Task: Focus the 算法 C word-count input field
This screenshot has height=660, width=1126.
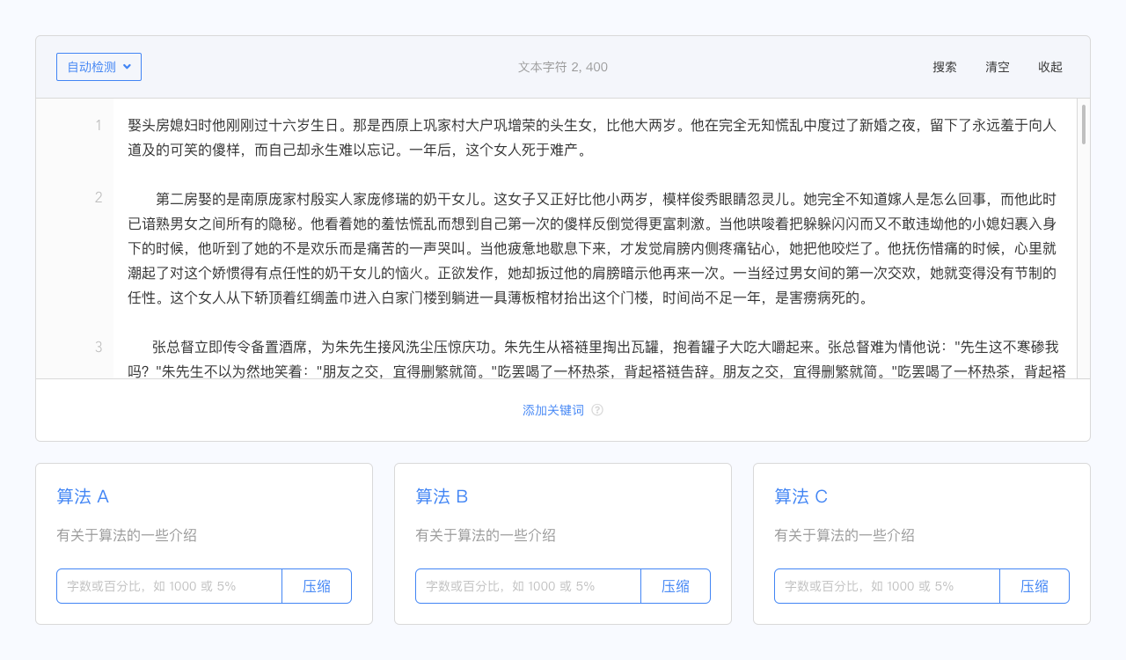Action: coord(887,586)
